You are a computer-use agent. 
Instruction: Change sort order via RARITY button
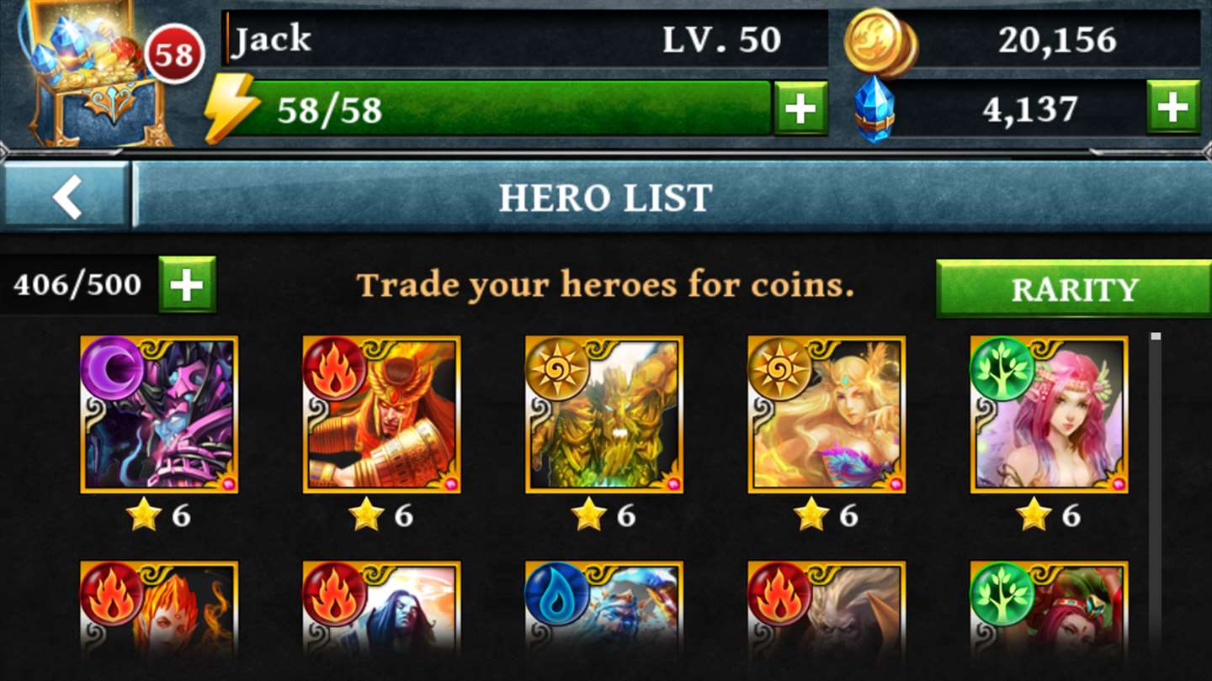[1074, 288]
